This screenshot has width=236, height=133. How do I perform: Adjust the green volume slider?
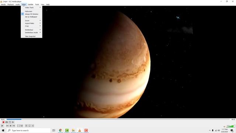click(x=230, y=126)
